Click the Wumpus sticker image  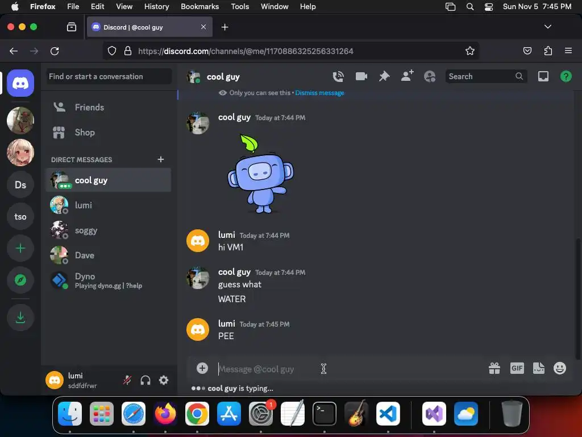(260, 174)
